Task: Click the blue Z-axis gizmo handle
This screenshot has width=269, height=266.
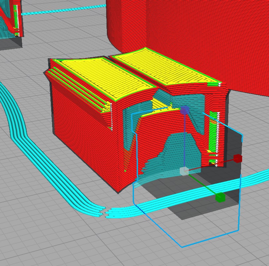Action: (x=185, y=110)
